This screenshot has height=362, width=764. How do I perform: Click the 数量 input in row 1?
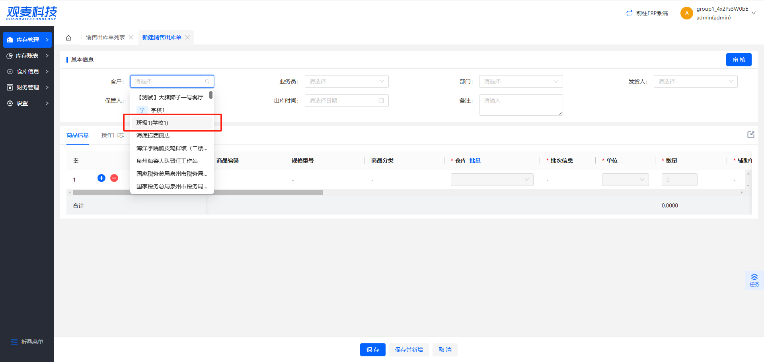point(680,180)
